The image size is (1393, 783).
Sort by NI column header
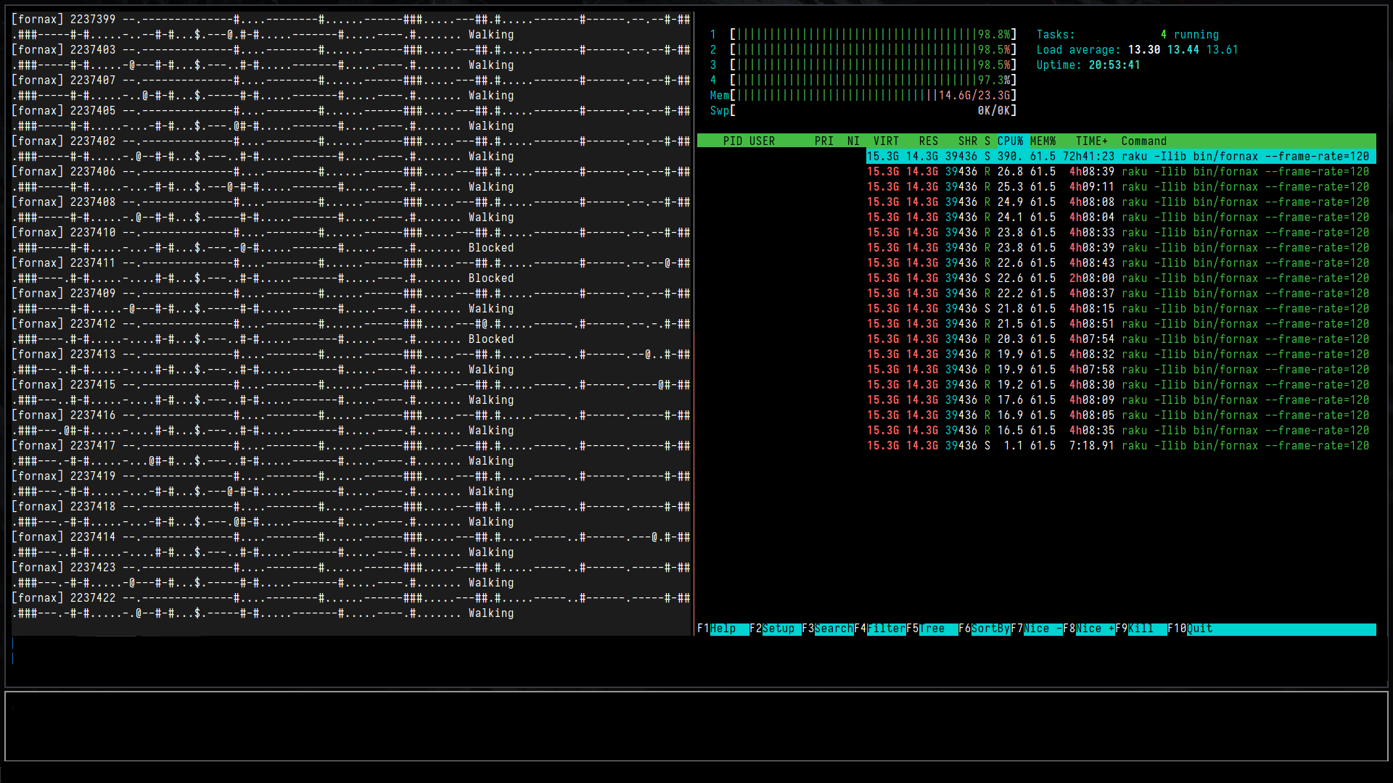[853, 141]
